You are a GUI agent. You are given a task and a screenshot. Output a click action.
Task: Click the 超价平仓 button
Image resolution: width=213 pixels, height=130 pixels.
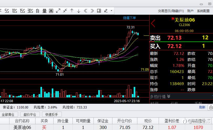coord(30,115)
